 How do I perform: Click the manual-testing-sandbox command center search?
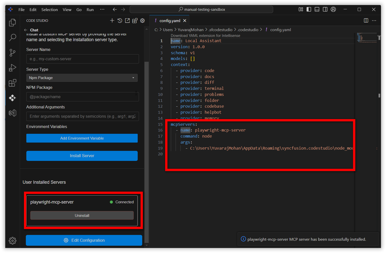[201, 10]
